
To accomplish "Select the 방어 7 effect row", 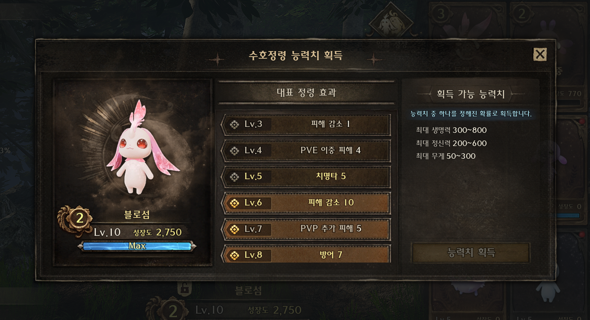I will click(306, 255).
